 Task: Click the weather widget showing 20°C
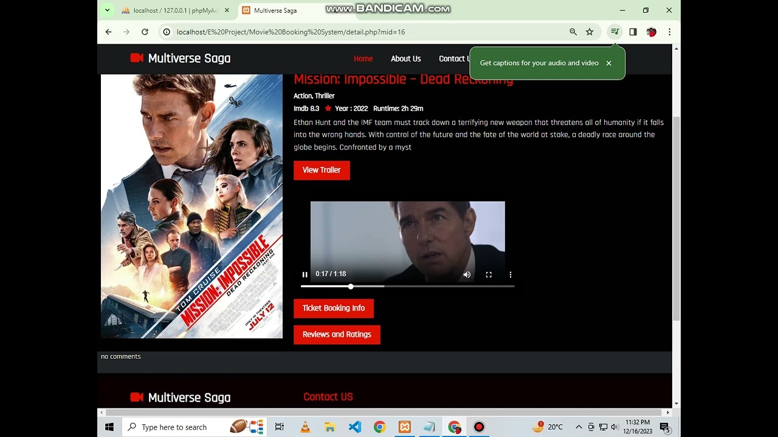[548, 427]
